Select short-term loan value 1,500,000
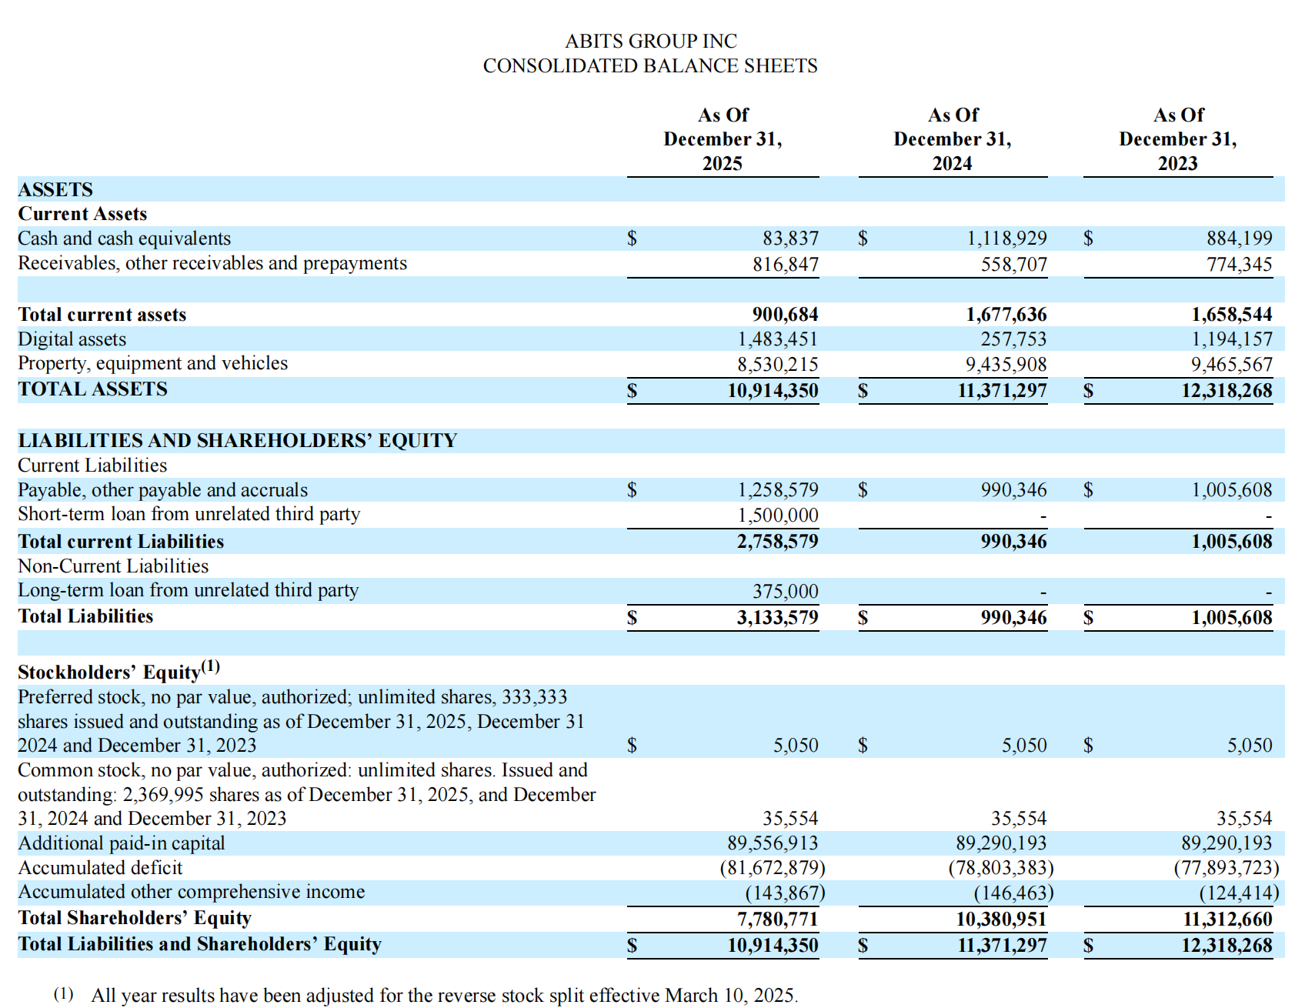 coord(778,516)
